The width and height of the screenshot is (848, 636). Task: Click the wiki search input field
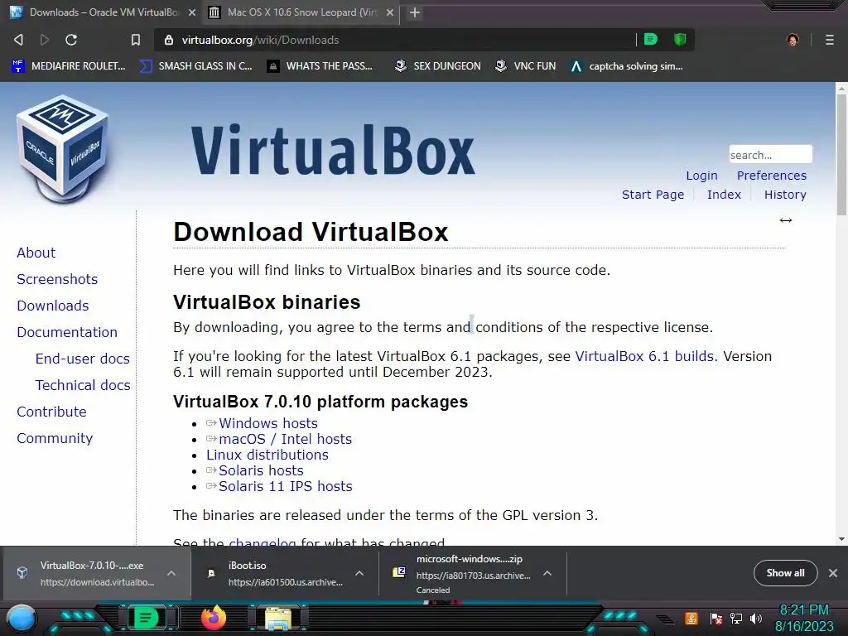click(770, 154)
